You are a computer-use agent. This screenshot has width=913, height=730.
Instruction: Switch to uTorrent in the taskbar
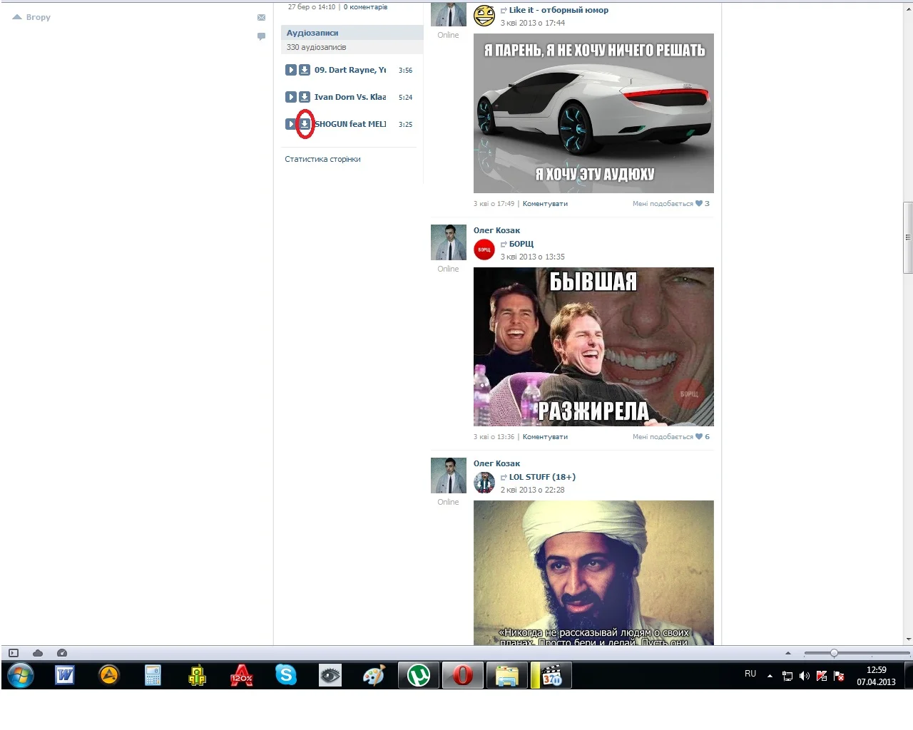pyautogui.click(x=419, y=675)
